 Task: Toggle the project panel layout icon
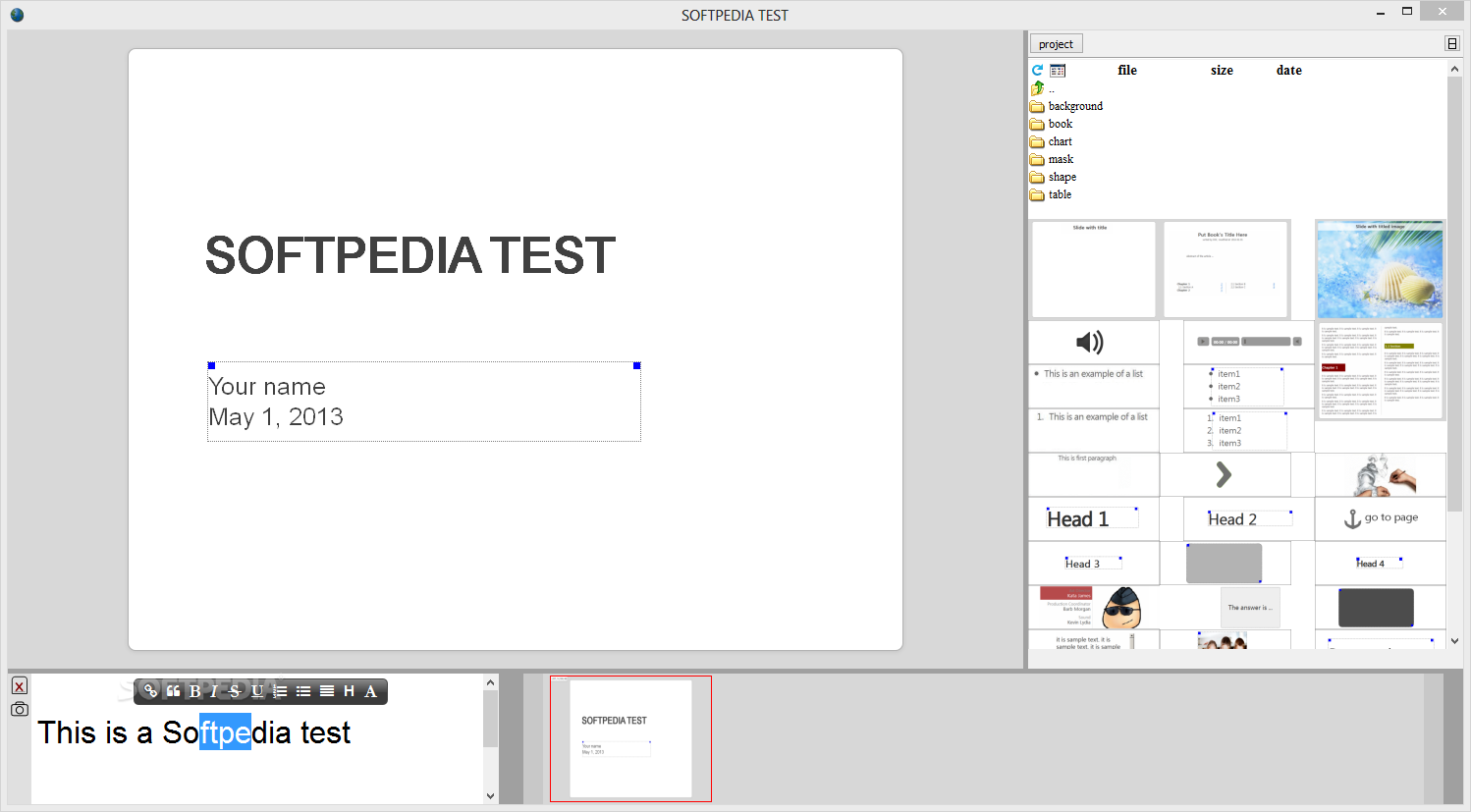pos(1451,43)
